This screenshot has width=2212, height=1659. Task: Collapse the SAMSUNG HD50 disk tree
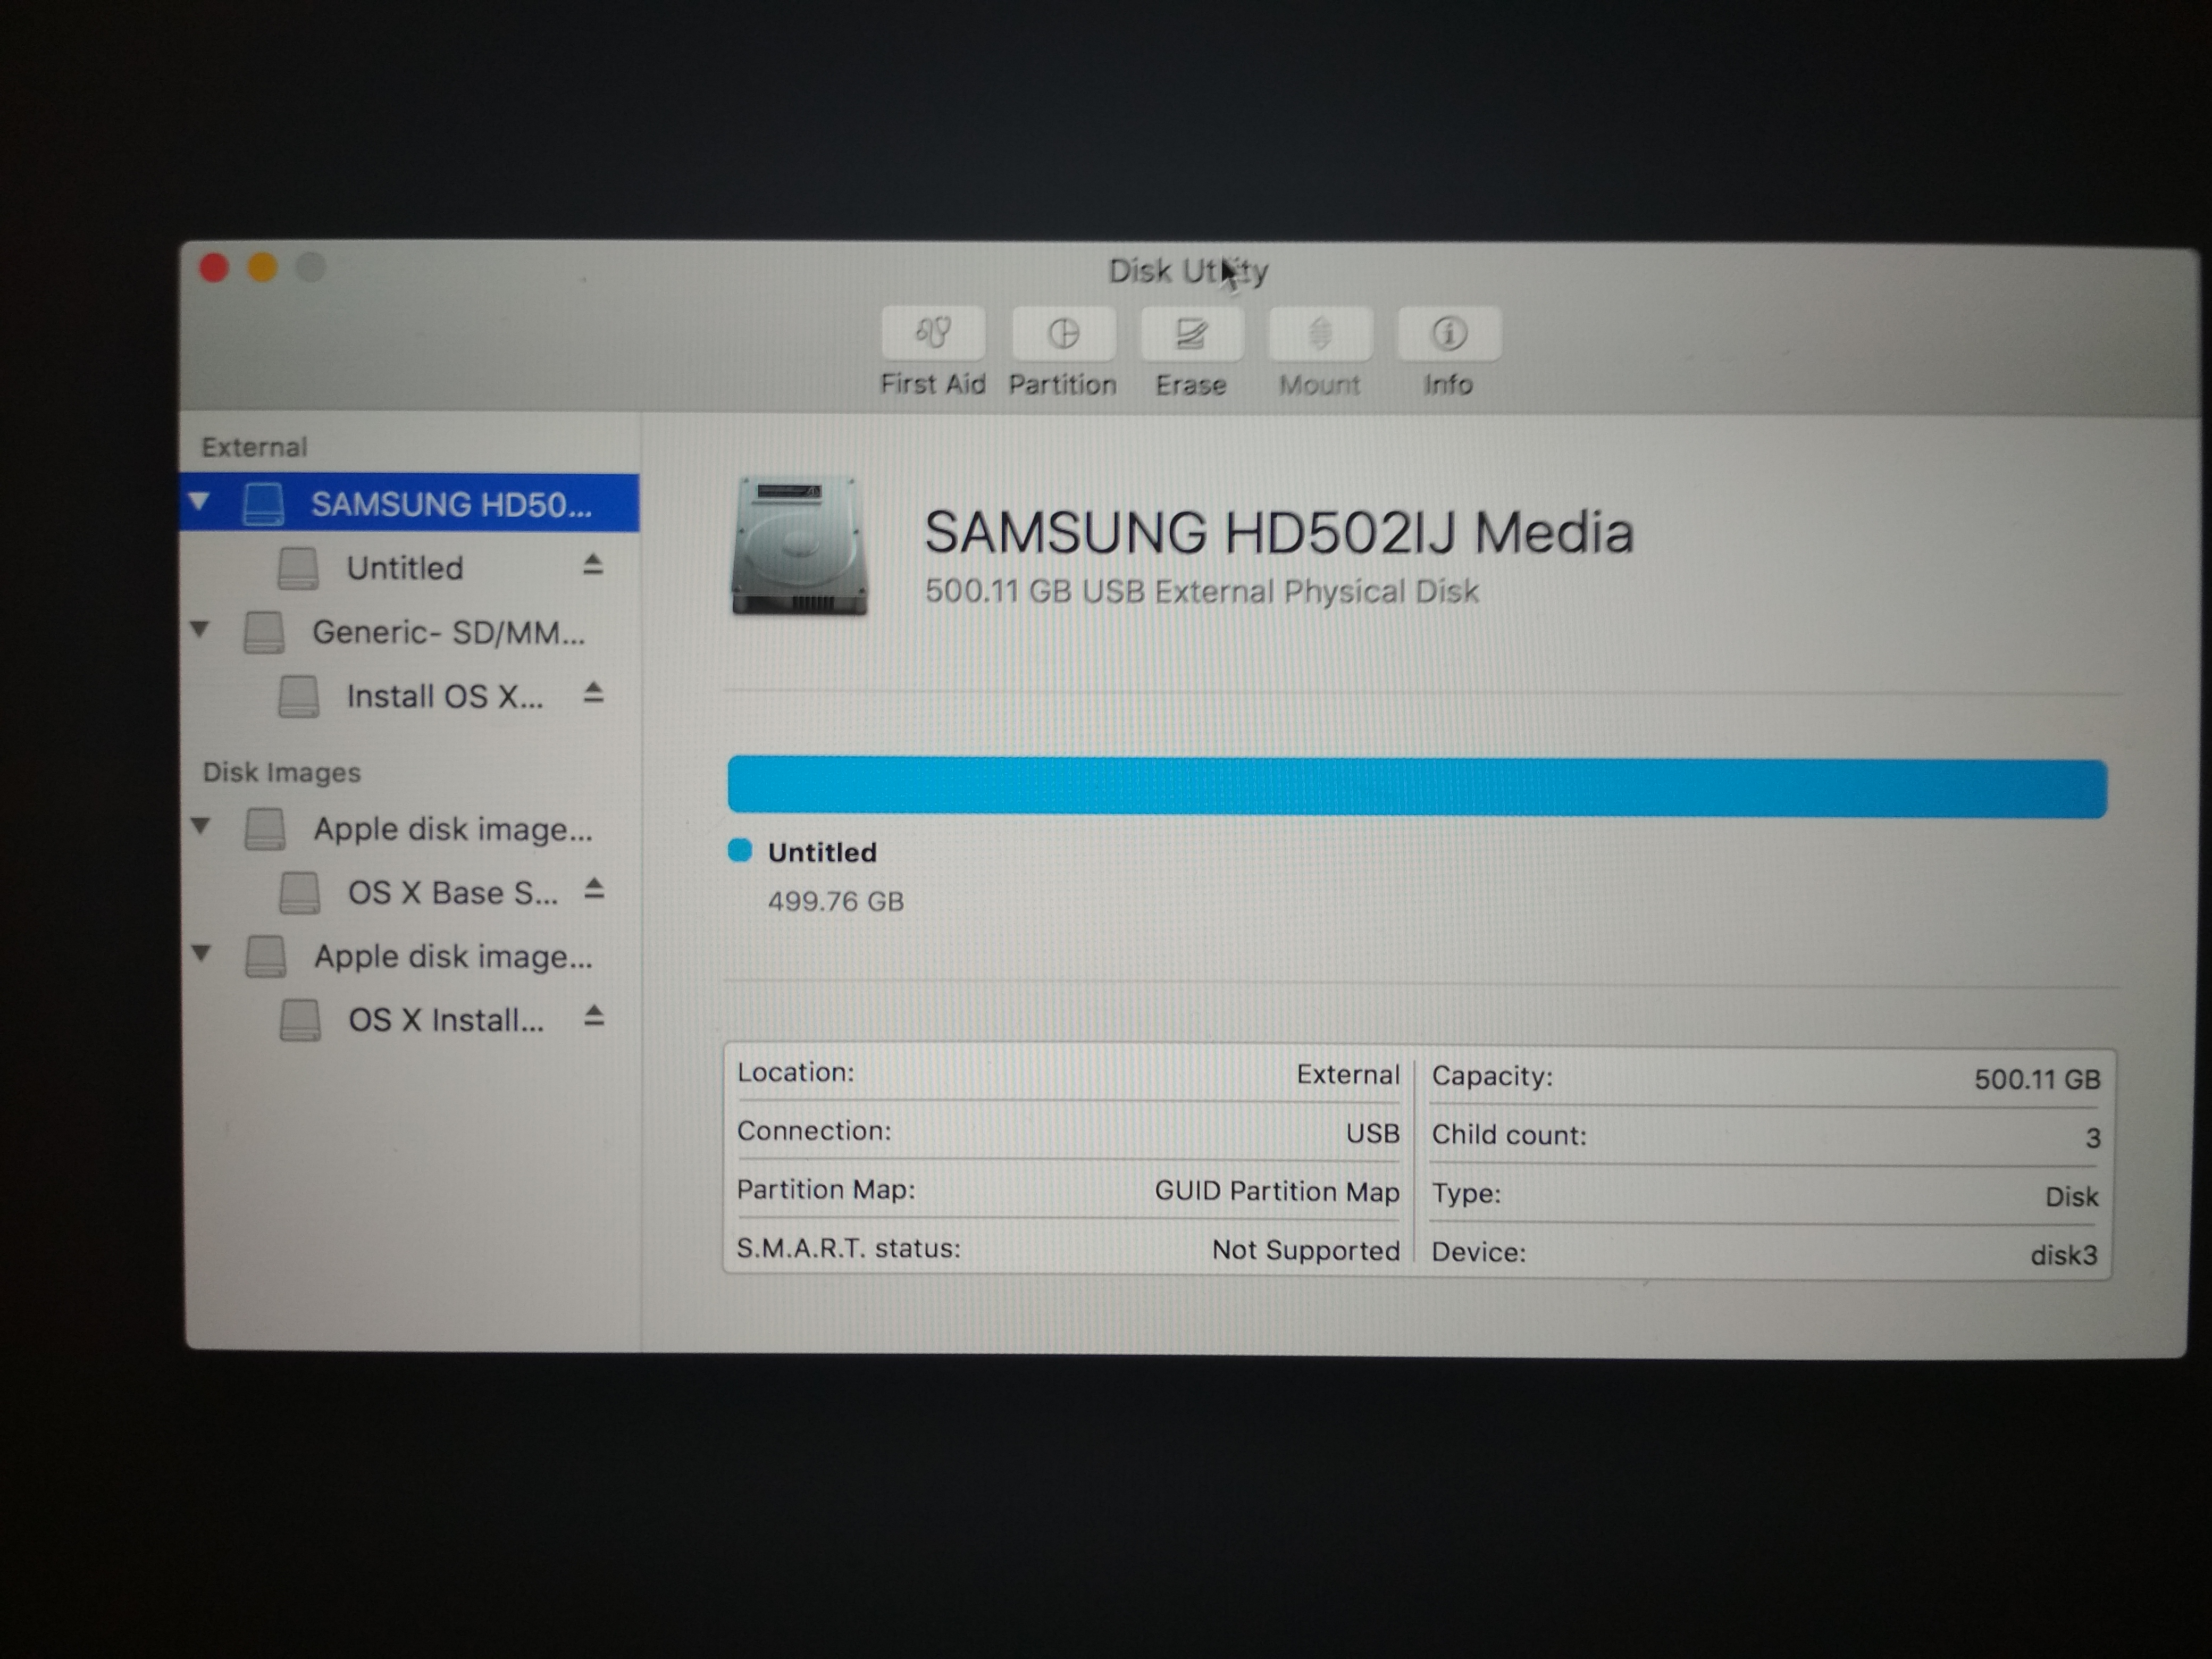[x=200, y=501]
